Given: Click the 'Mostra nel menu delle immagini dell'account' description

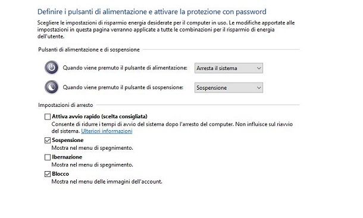Looking at the screenshot, I should pos(107,182).
